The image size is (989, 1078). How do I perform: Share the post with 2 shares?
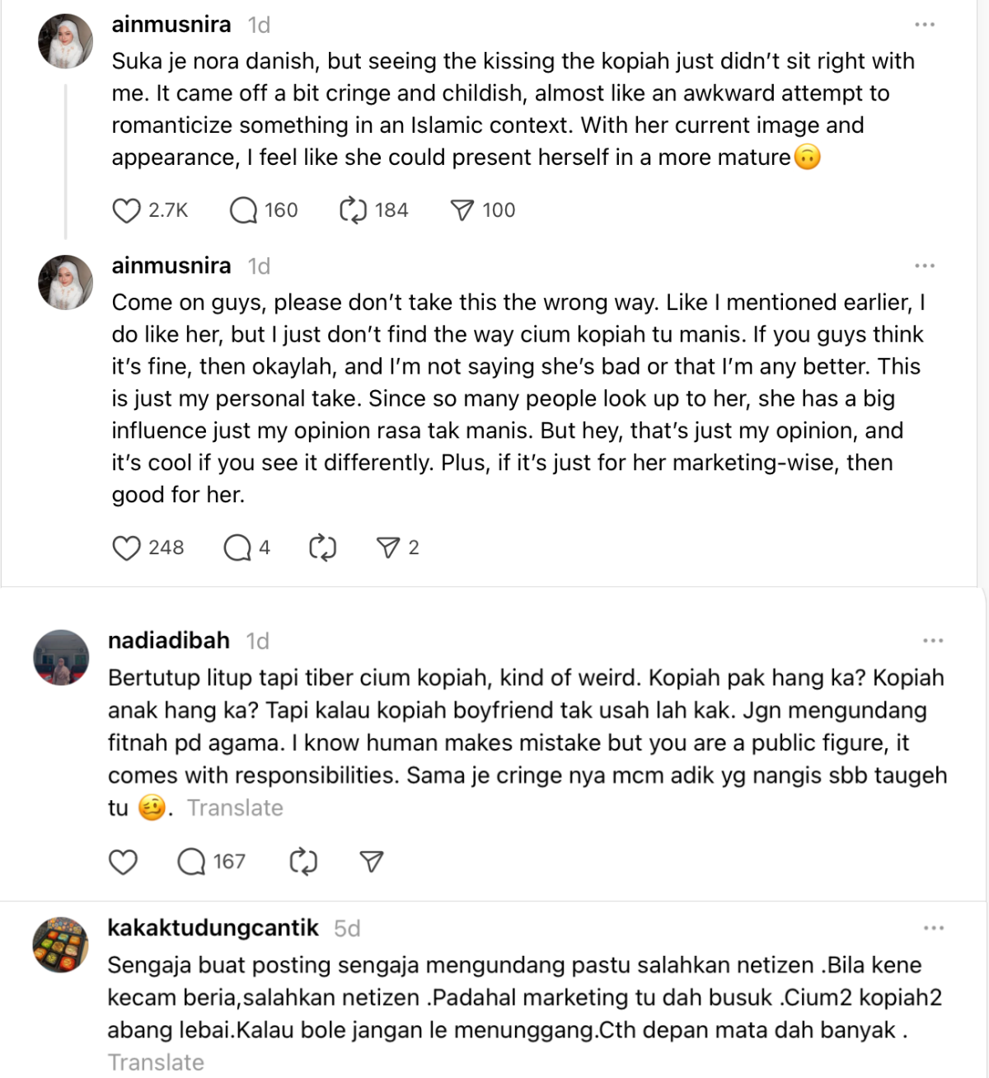click(x=387, y=548)
